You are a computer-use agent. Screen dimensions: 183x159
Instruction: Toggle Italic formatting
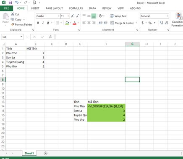click(43, 23)
